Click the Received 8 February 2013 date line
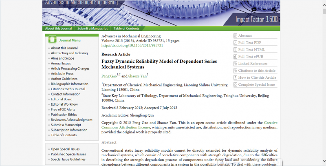The height and width of the screenshot is (166, 326). (139, 108)
